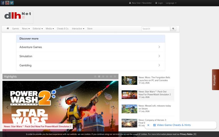Viewport: 219px width, 137px height.
Task: Select sixth Highlights slide indicator
Action: coord(115,76)
